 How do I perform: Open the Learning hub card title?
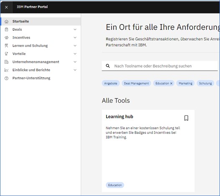coord(119,117)
